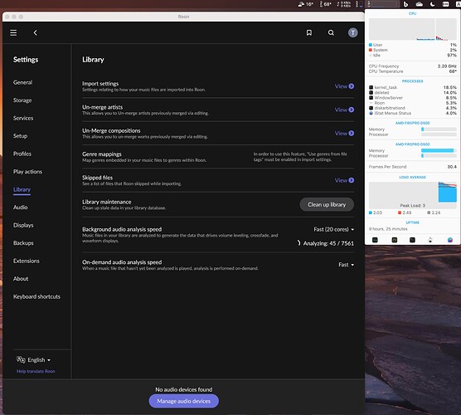Open the Background audio analysis speed dropdown
This screenshot has height=415, width=461.
[333, 229]
